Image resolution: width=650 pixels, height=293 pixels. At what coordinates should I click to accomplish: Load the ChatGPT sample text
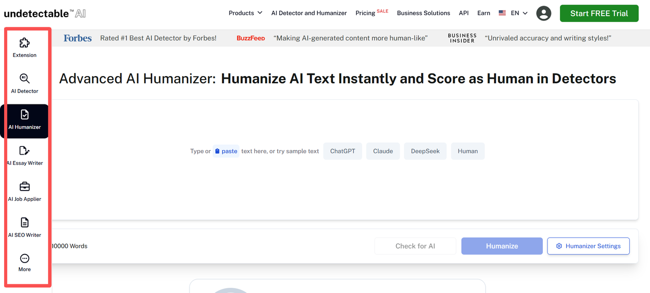click(x=343, y=151)
